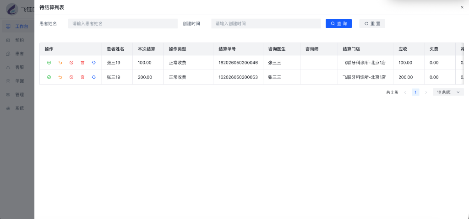Image resolution: width=469 pixels, height=219 pixels.
Task: Confirm settlement for the 200.00 row (green check)
Action: pos(49,77)
